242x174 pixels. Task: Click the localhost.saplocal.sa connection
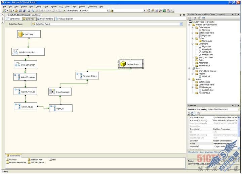[16, 163]
